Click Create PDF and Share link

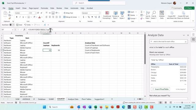pos(172,15)
